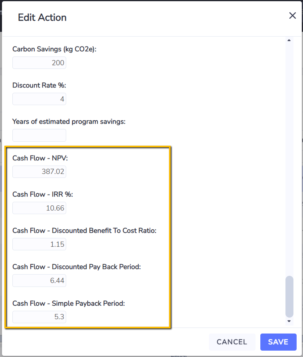Click the Cash Flow - NPV label

(40, 158)
